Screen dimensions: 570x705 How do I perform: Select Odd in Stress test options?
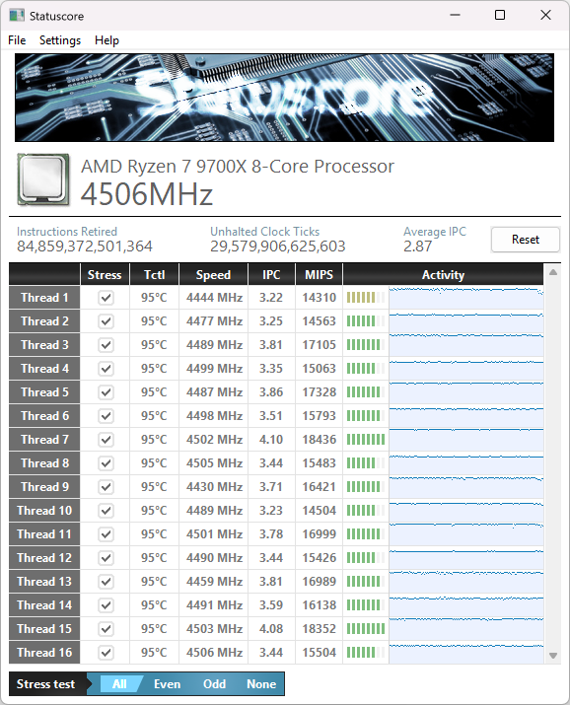(214, 684)
